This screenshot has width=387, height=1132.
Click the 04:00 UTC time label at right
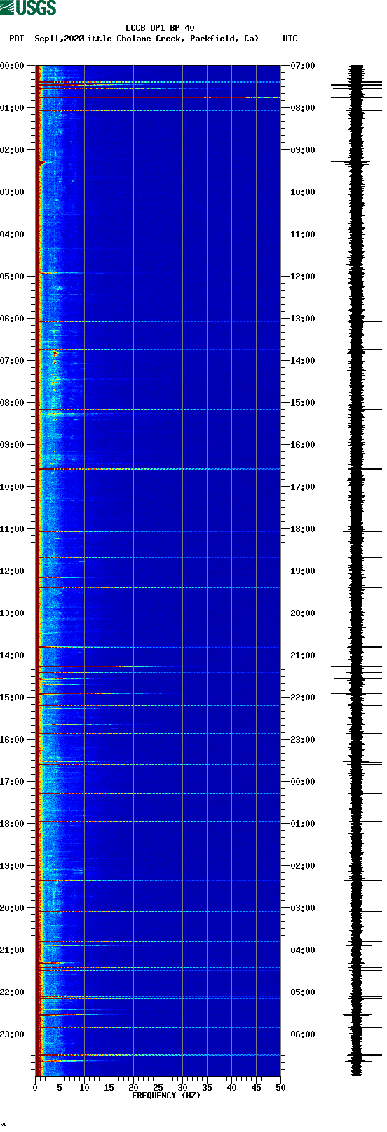(x=303, y=950)
